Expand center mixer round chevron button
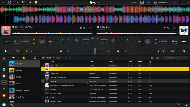This screenshot has width=190, height=107. tap(108, 51)
